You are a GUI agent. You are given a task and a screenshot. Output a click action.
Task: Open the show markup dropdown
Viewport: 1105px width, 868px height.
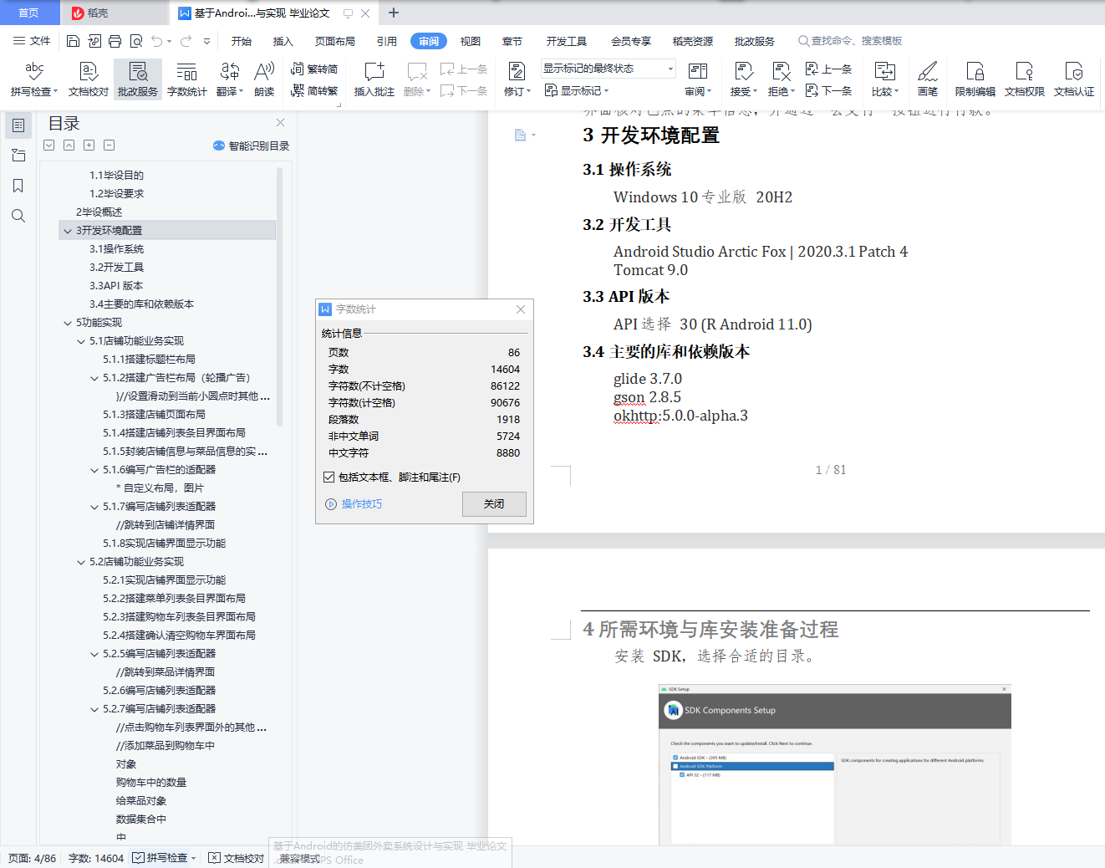click(577, 90)
